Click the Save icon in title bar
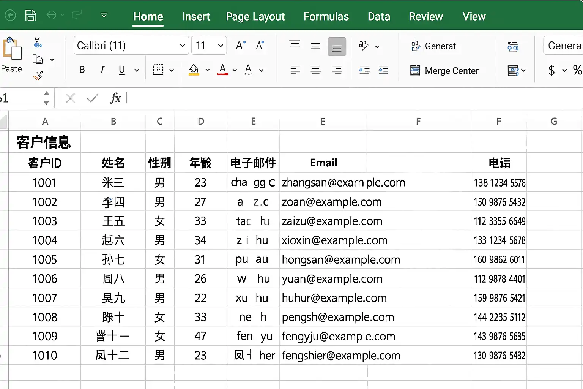This screenshot has width=583, height=389. [30, 15]
